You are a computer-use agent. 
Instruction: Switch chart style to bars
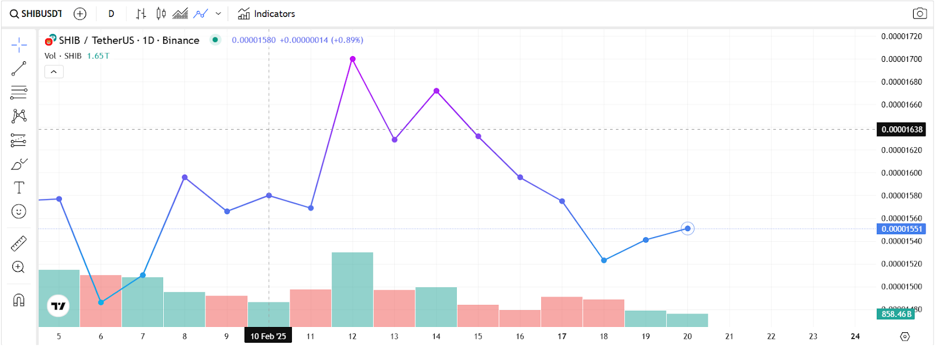(141, 13)
